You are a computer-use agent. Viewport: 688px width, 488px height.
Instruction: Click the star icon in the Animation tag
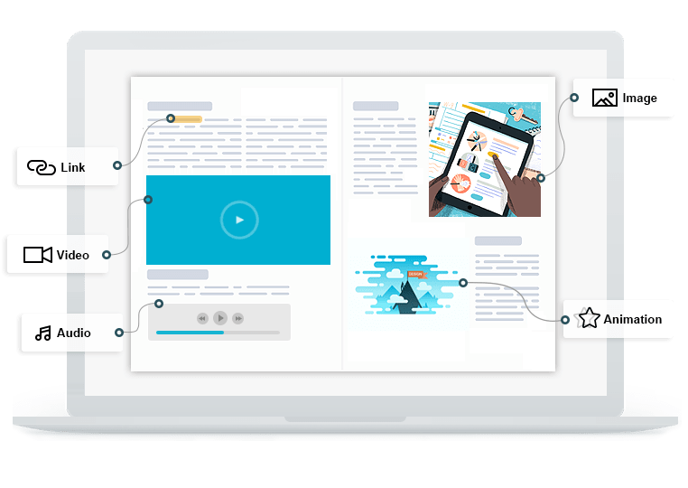(x=589, y=318)
